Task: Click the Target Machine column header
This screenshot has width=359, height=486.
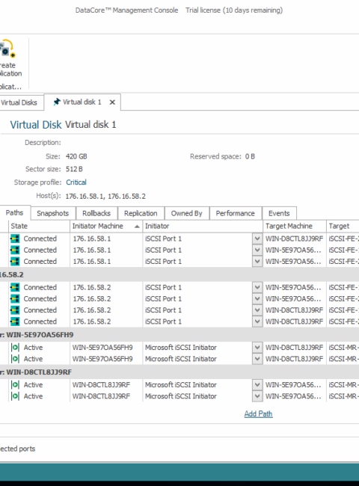Action: click(295, 226)
